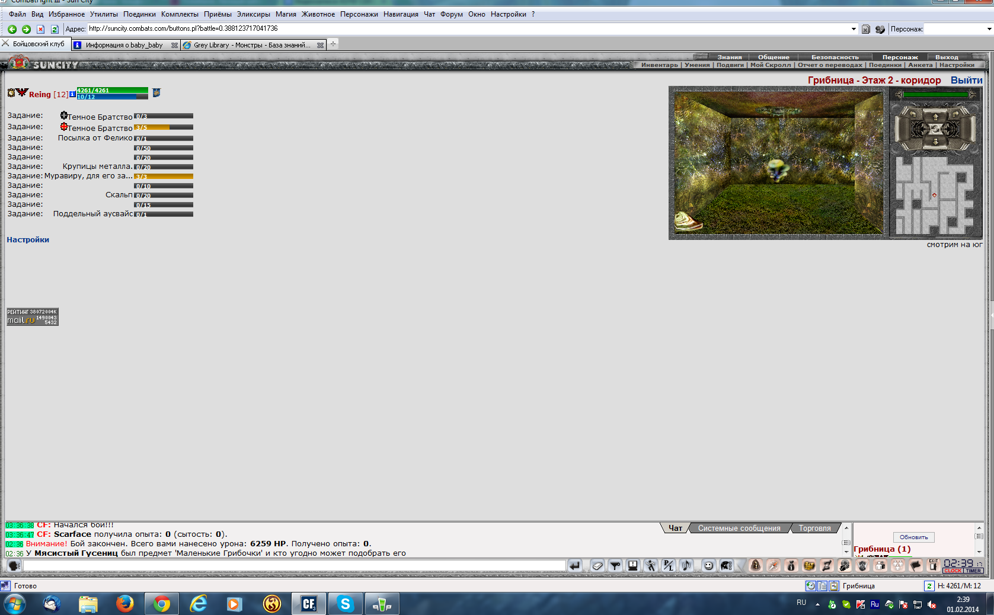Viewport: 994px width, 615px height.
Task: Open the Поединки menu
Action: (139, 14)
